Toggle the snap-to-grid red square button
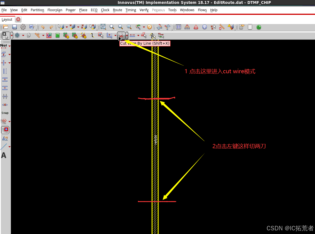This screenshot has width=315, height=234. (5, 130)
